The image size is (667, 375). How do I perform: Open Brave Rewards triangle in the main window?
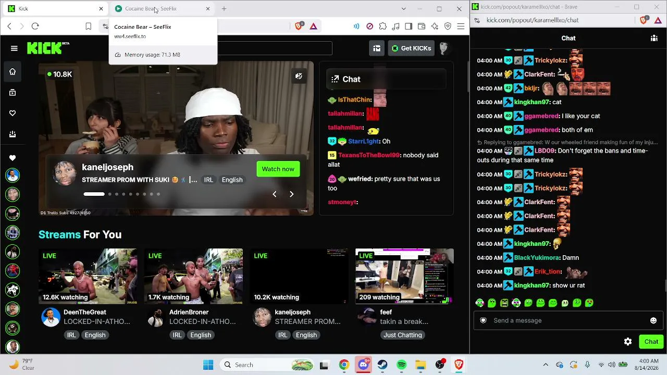(x=313, y=26)
